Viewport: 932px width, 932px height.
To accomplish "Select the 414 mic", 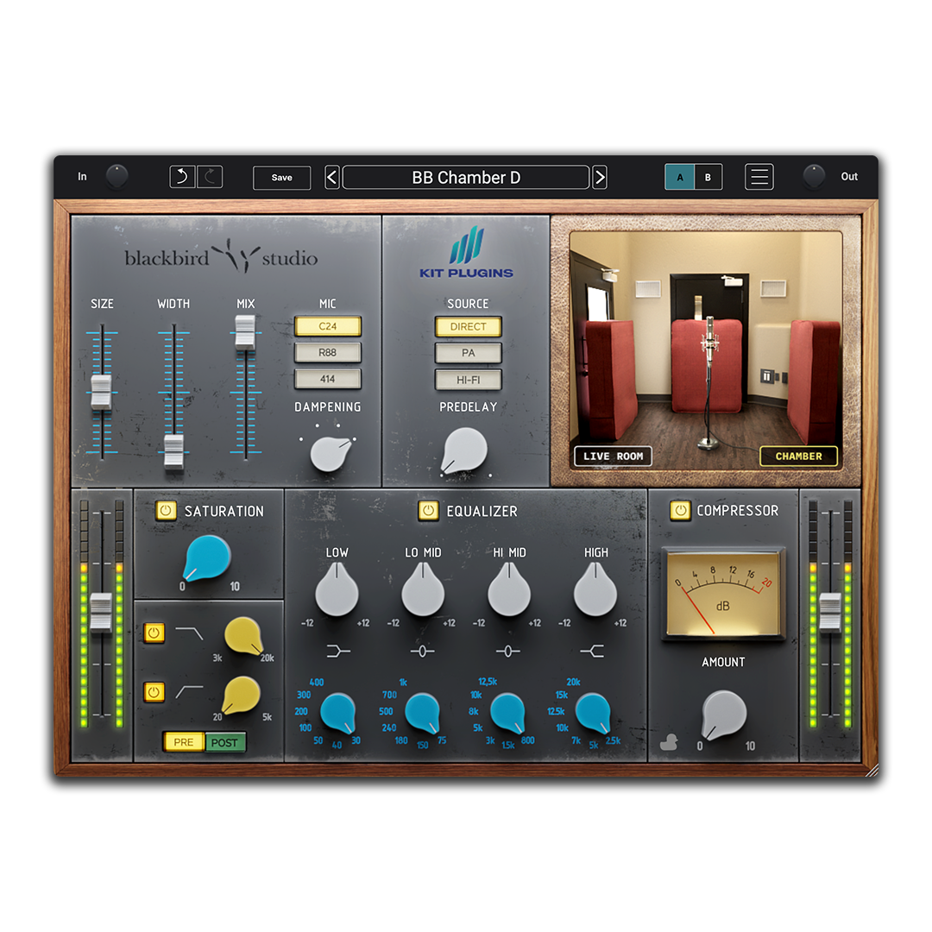I will coord(328,379).
